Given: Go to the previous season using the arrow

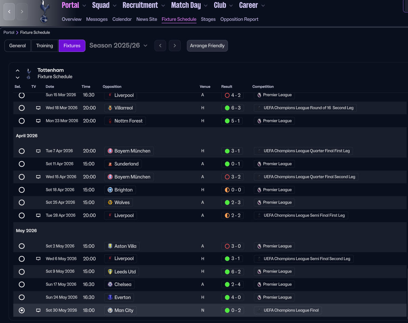Looking at the screenshot, I should (x=160, y=46).
